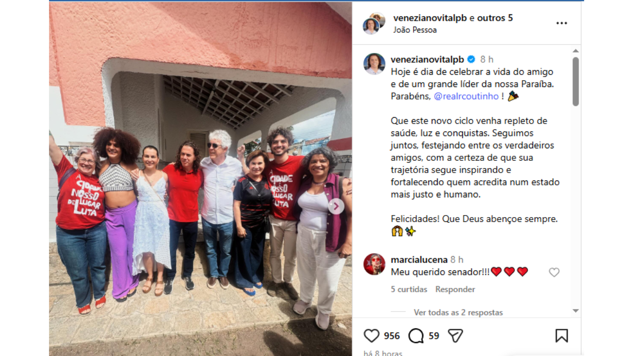Go to the next photo with the carousel arrow

pos(336,206)
